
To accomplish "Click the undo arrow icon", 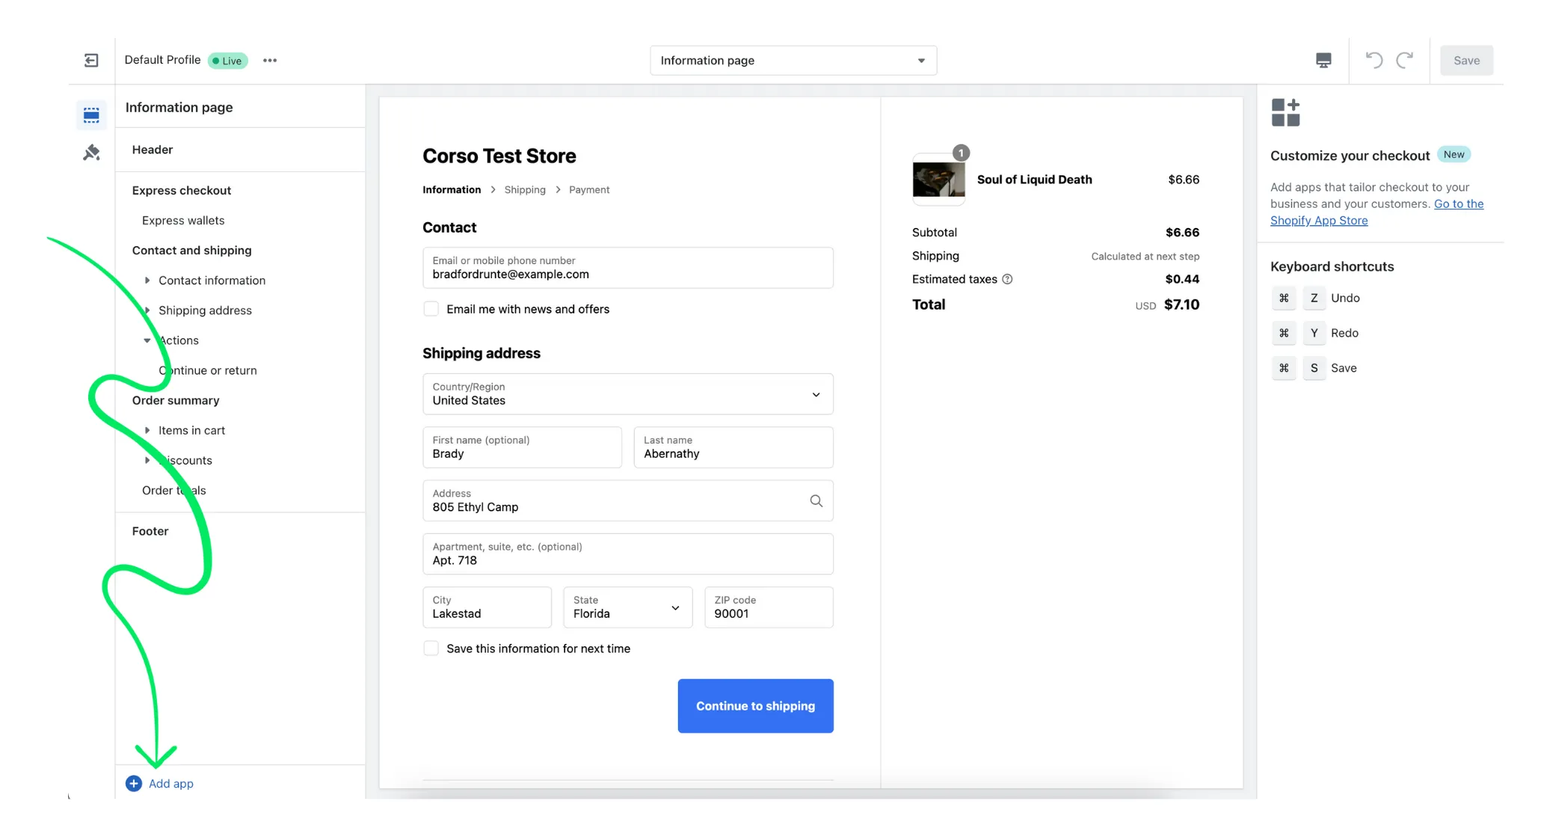I will tap(1374, 60).
